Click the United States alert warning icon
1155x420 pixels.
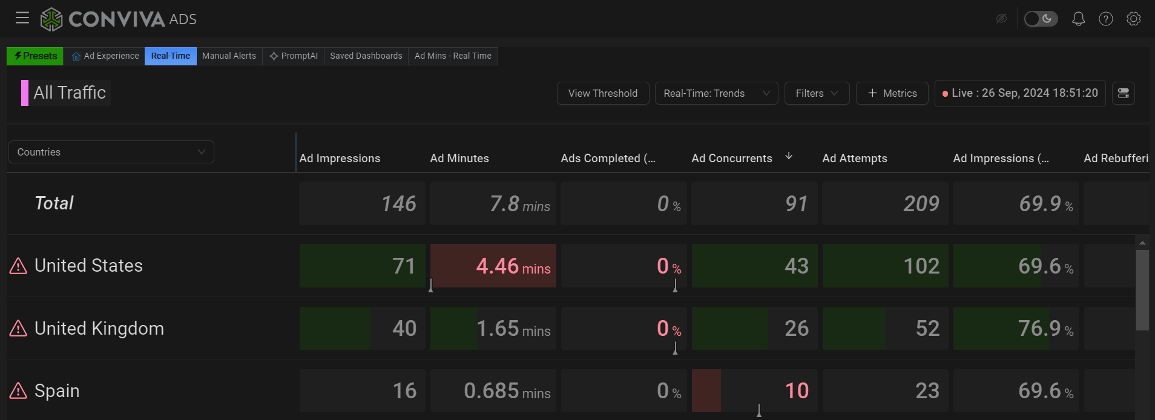pos(18,266)
